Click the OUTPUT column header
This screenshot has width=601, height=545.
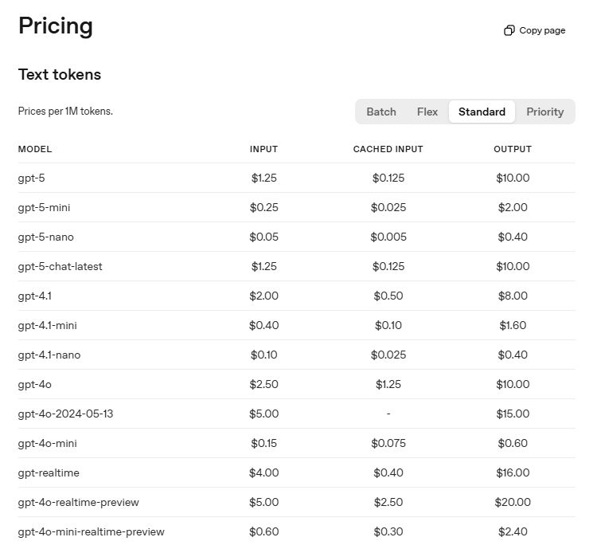click(x=512, y=149)
